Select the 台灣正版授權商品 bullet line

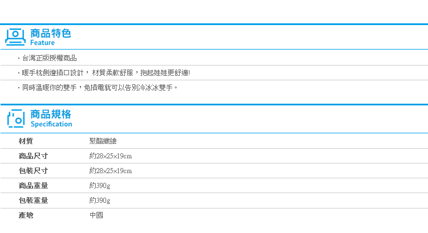click(47, 58)
